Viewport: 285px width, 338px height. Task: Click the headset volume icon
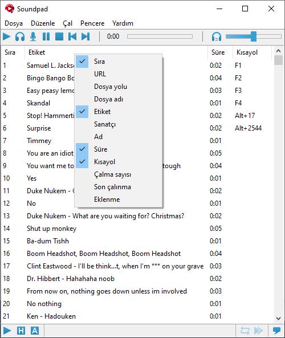217,36
